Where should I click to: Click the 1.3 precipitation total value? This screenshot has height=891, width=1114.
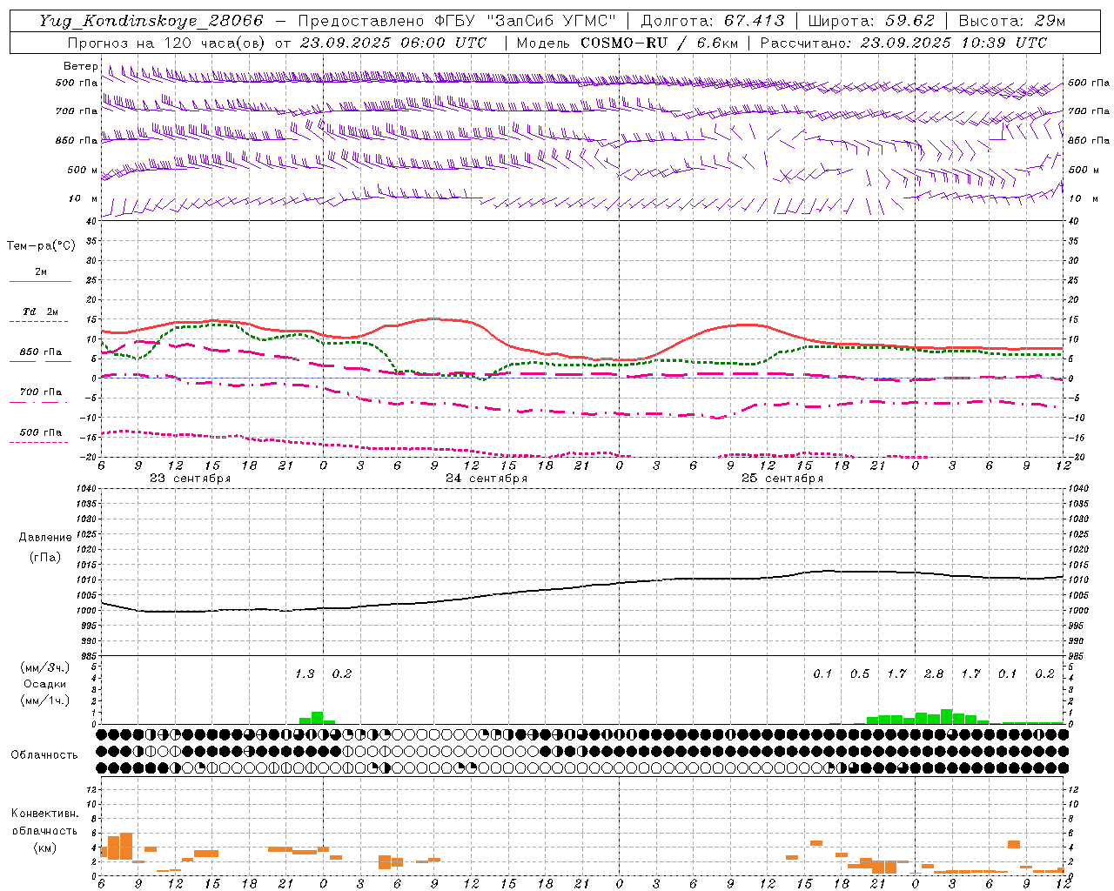coord(305,673)
